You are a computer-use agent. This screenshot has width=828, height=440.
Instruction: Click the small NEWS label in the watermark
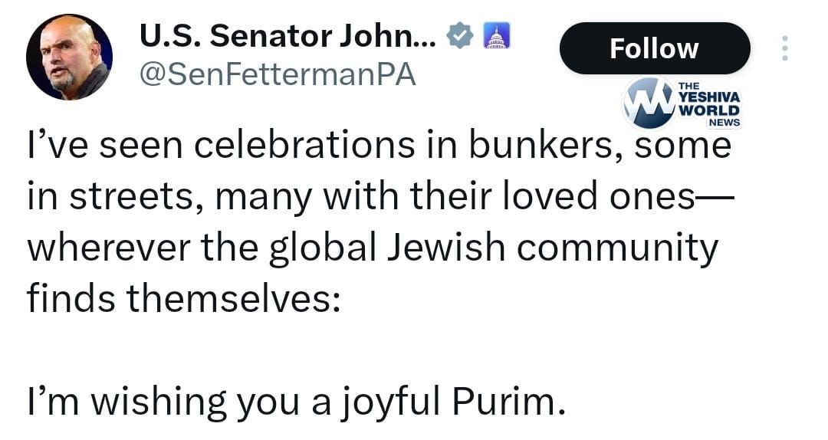pos(724,122)
